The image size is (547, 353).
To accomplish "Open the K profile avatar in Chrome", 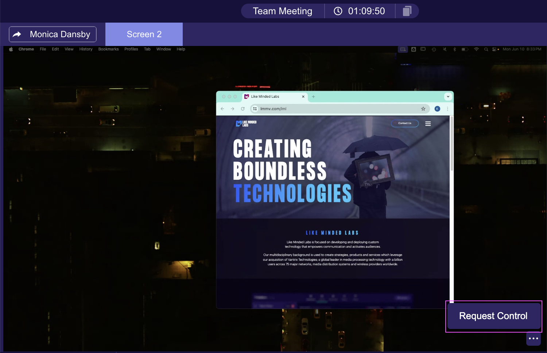I will 437,109.
